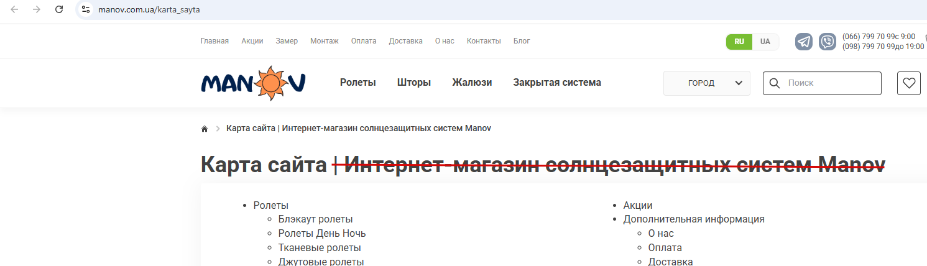Open Акции link in sitemap list

coord(638,206)
